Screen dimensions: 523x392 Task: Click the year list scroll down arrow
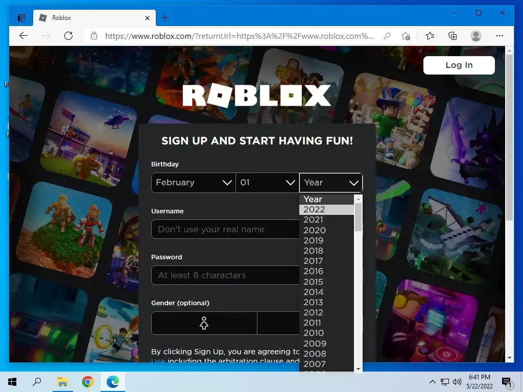click(x=358, y=369)
